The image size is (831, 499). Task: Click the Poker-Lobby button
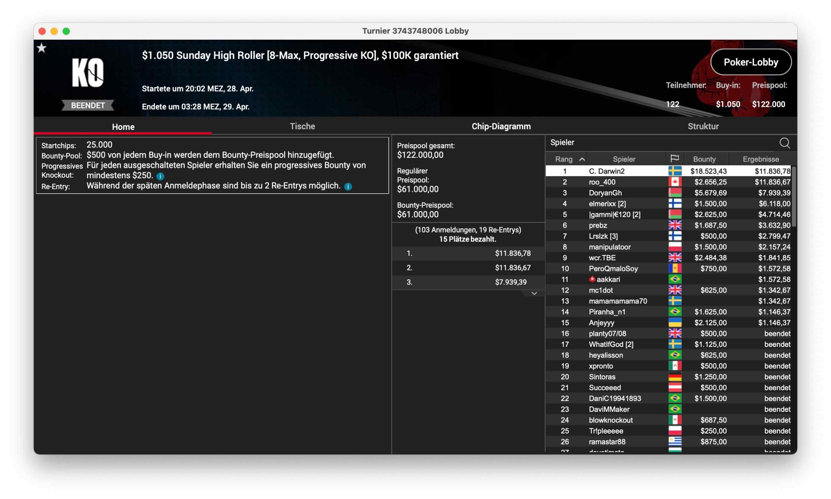click(x=750, y=62)
